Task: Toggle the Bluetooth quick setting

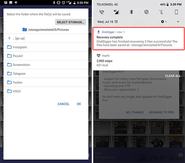Action: click(x=131, y=12)
